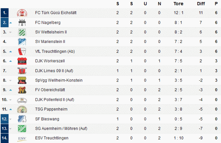Click the SF Bieswang blue shield logo
Viewport: 221px width, 143px height.
(22, 119)
